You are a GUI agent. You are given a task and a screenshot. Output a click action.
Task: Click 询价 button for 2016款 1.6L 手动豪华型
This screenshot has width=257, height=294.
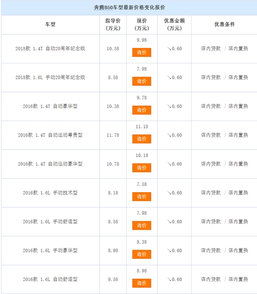[142, 255]
